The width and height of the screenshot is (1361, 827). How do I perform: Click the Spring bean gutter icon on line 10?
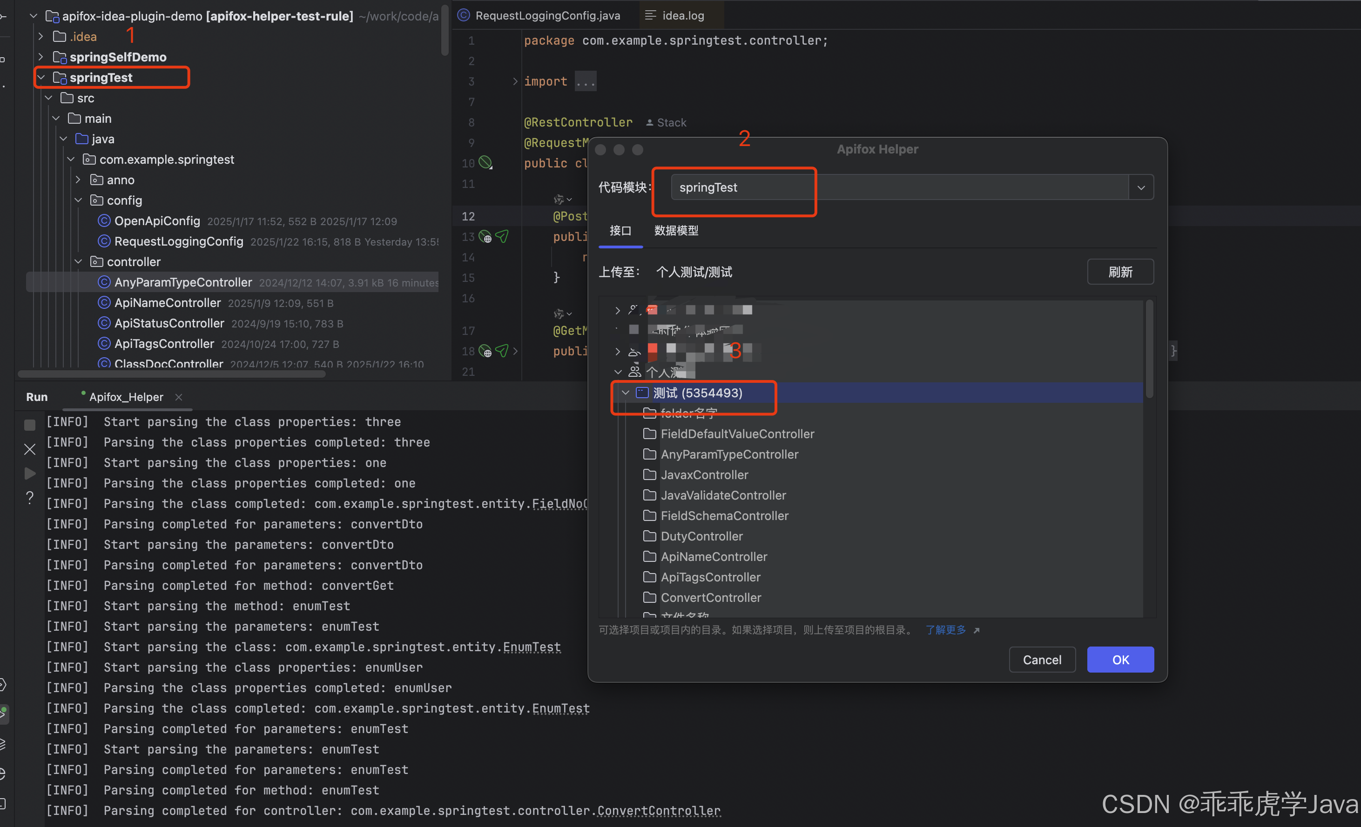[485, 162]
